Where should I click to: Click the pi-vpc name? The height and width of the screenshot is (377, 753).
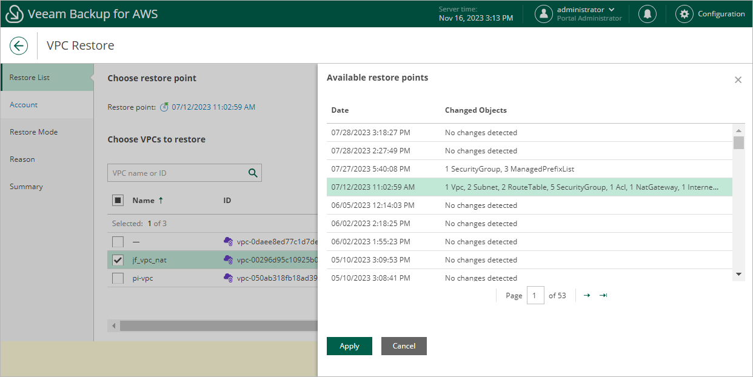pyautogui.click(x=143, y=278)
